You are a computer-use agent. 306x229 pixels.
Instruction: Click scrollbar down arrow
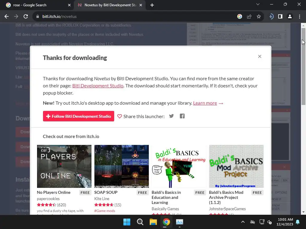pos(304,212)
